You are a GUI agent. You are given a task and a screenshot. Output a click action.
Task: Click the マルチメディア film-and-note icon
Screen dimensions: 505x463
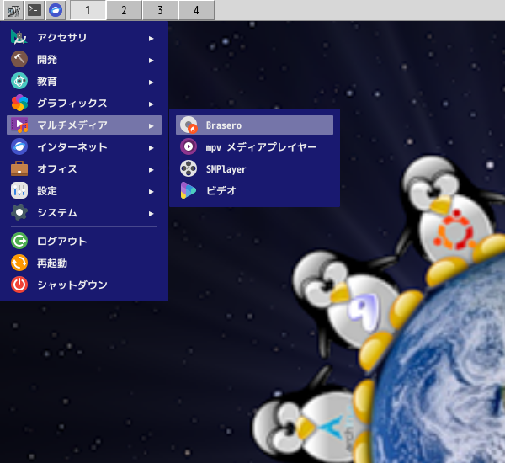click(x=19, y=125)
